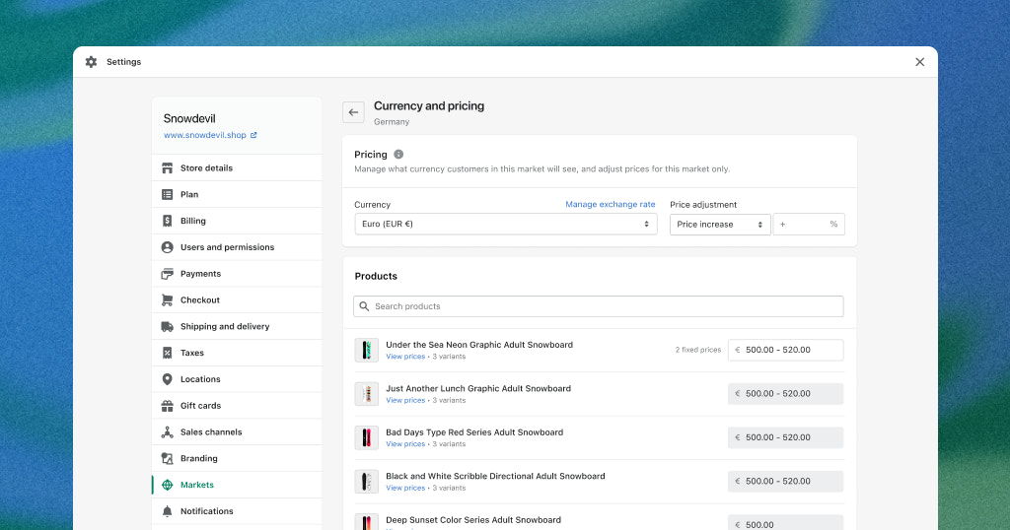Click the Gift cards icon in sidebar

click(x=168, y=406)
